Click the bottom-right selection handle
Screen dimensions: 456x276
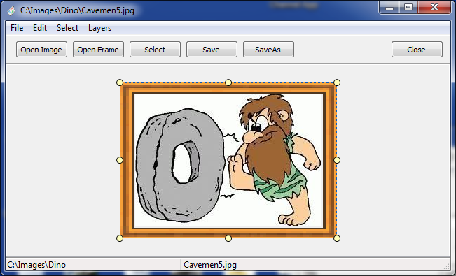337,238
